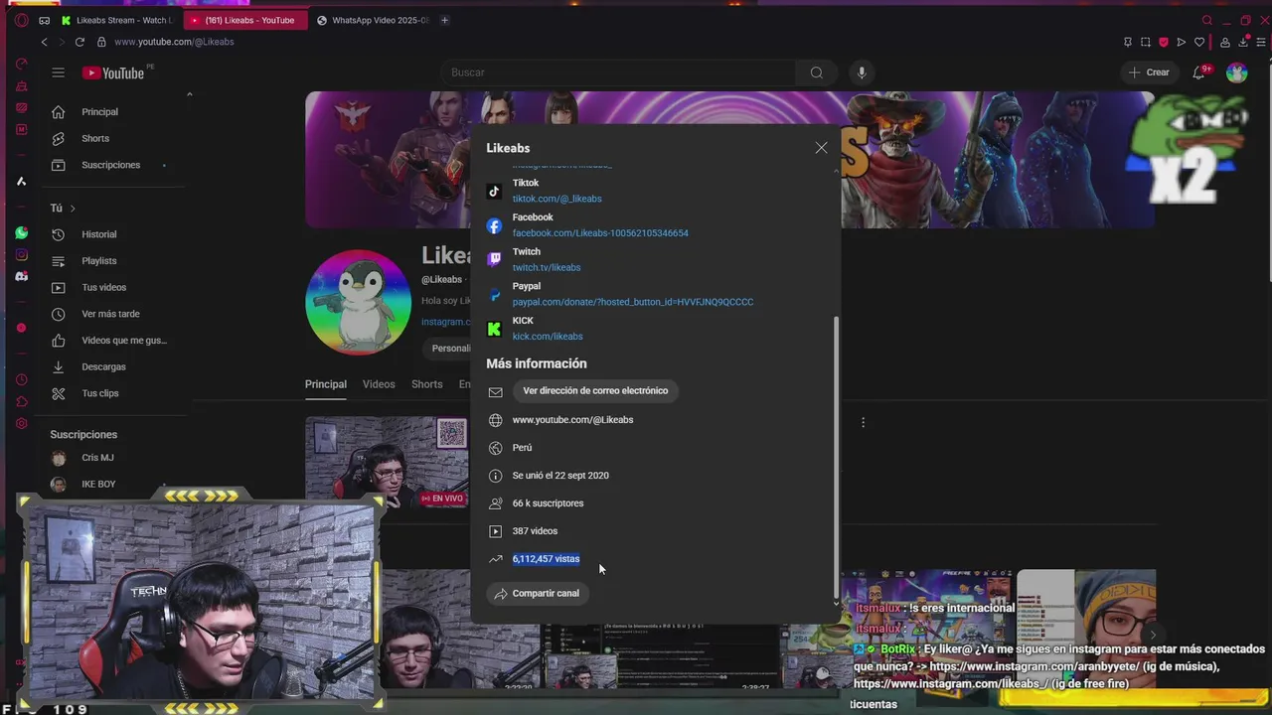Open Tus videos in the sidebar

(112, 287)
